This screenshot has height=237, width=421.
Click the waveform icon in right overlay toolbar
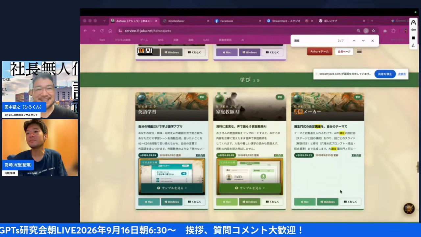tap(413, 30)
